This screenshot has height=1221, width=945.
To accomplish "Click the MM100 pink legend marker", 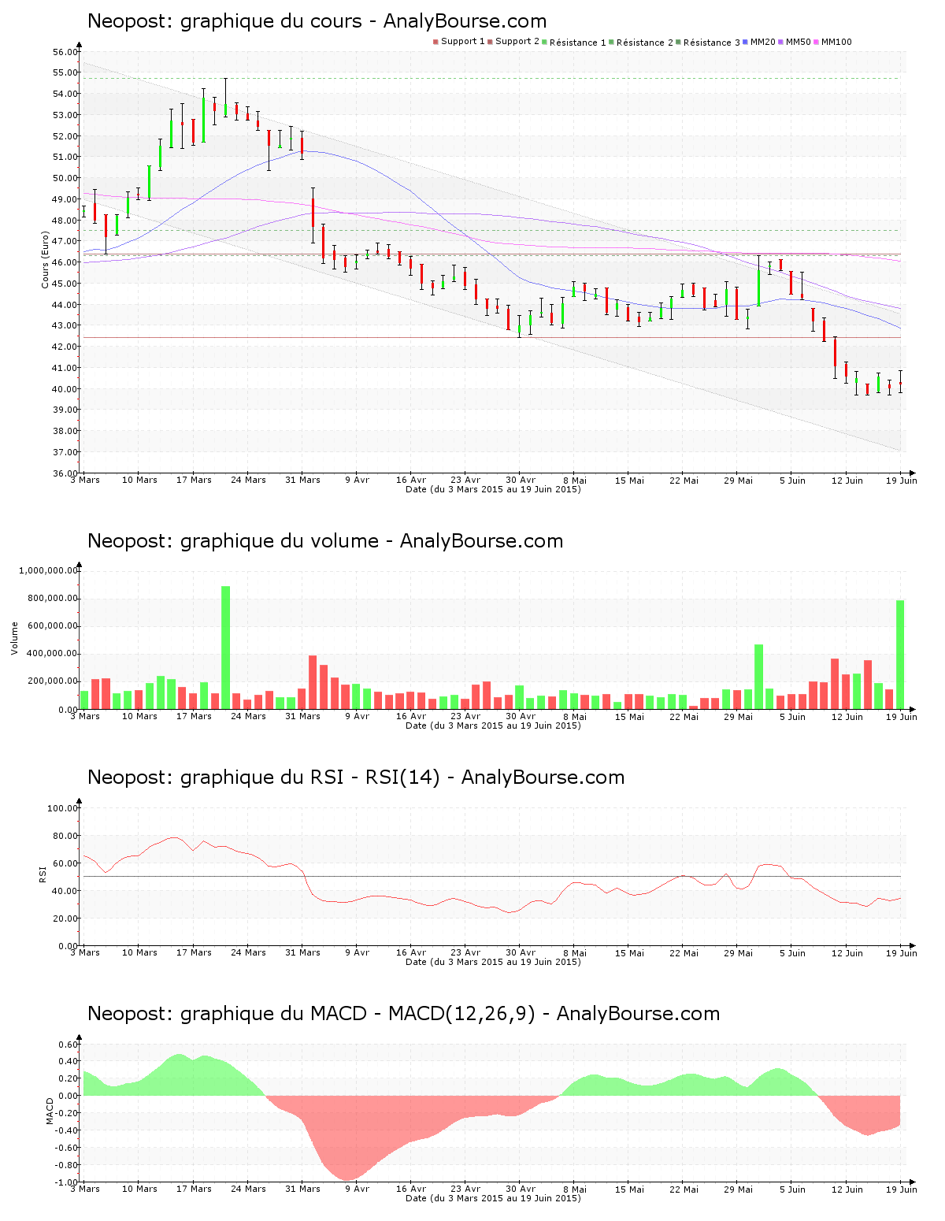I will 816,42.
